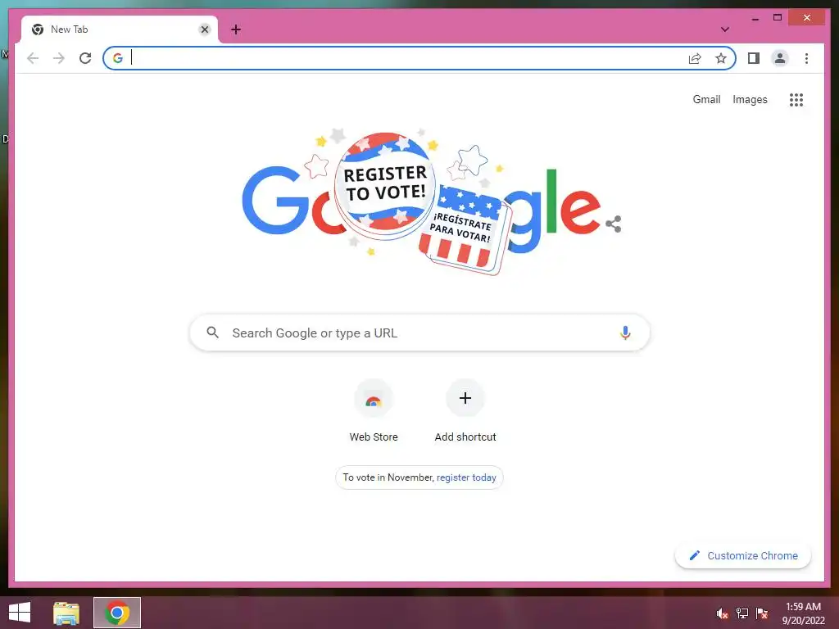Viewport: 839px width, 629px height.
Task: Go back using the back arrow
Action: click(33, 58)
